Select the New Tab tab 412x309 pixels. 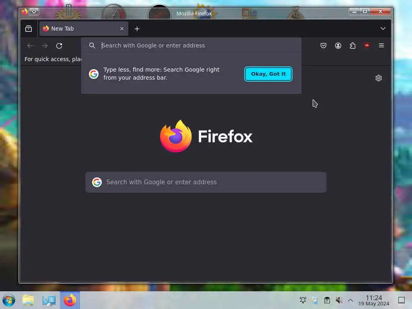tap(84, 29)
